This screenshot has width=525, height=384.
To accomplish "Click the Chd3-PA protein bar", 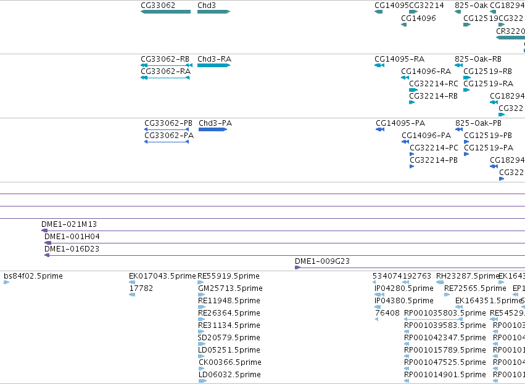I will click(213, 129).
